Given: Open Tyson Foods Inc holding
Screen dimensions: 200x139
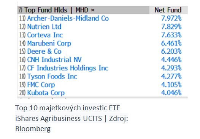Looking at the screenshot, I should (52, 76).
